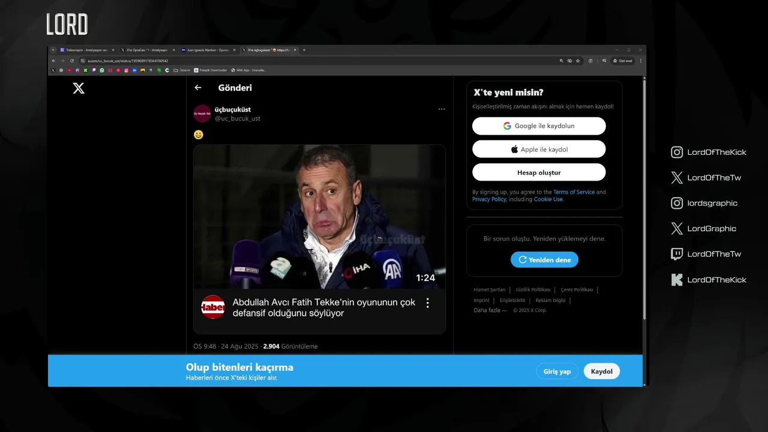
Task: Open the tab search dropdown arrow
Action: [x=53, y=50]
